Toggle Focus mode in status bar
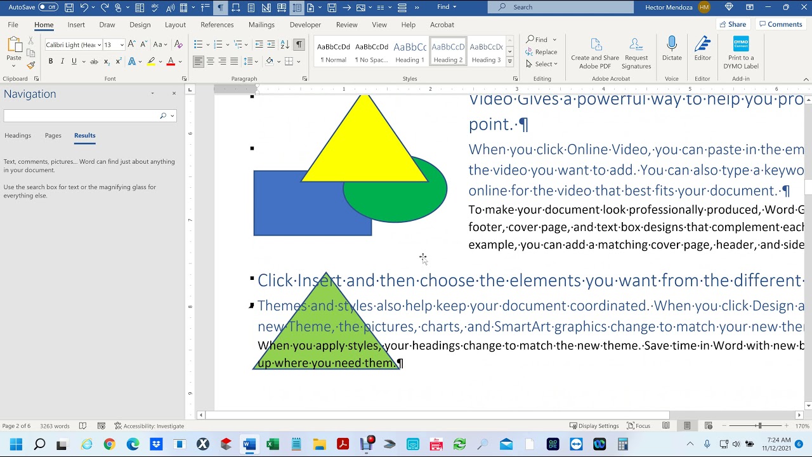Image resolution: width=812 pixels, height=457 pixels. (639, 426)
